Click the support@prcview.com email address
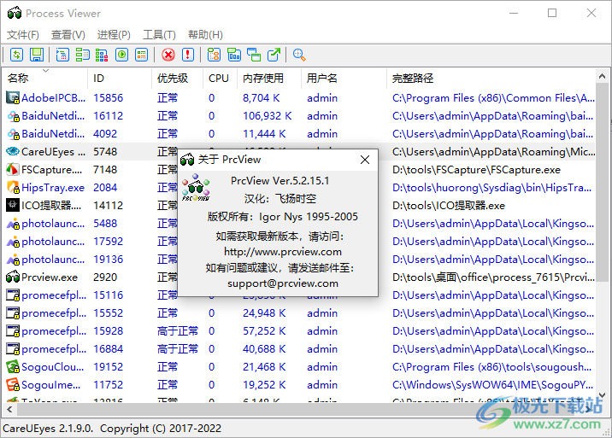Image resolution: width=612 pixels, height=438 pixels. (x=283, y=283)
